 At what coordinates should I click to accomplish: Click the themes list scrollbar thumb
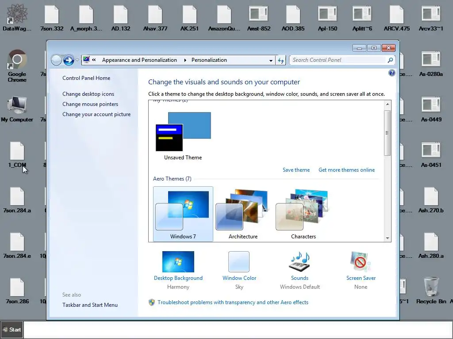tap(387, 133)
